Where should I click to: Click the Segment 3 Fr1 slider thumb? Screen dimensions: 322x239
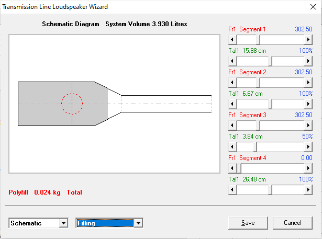[x=258, y=126]
